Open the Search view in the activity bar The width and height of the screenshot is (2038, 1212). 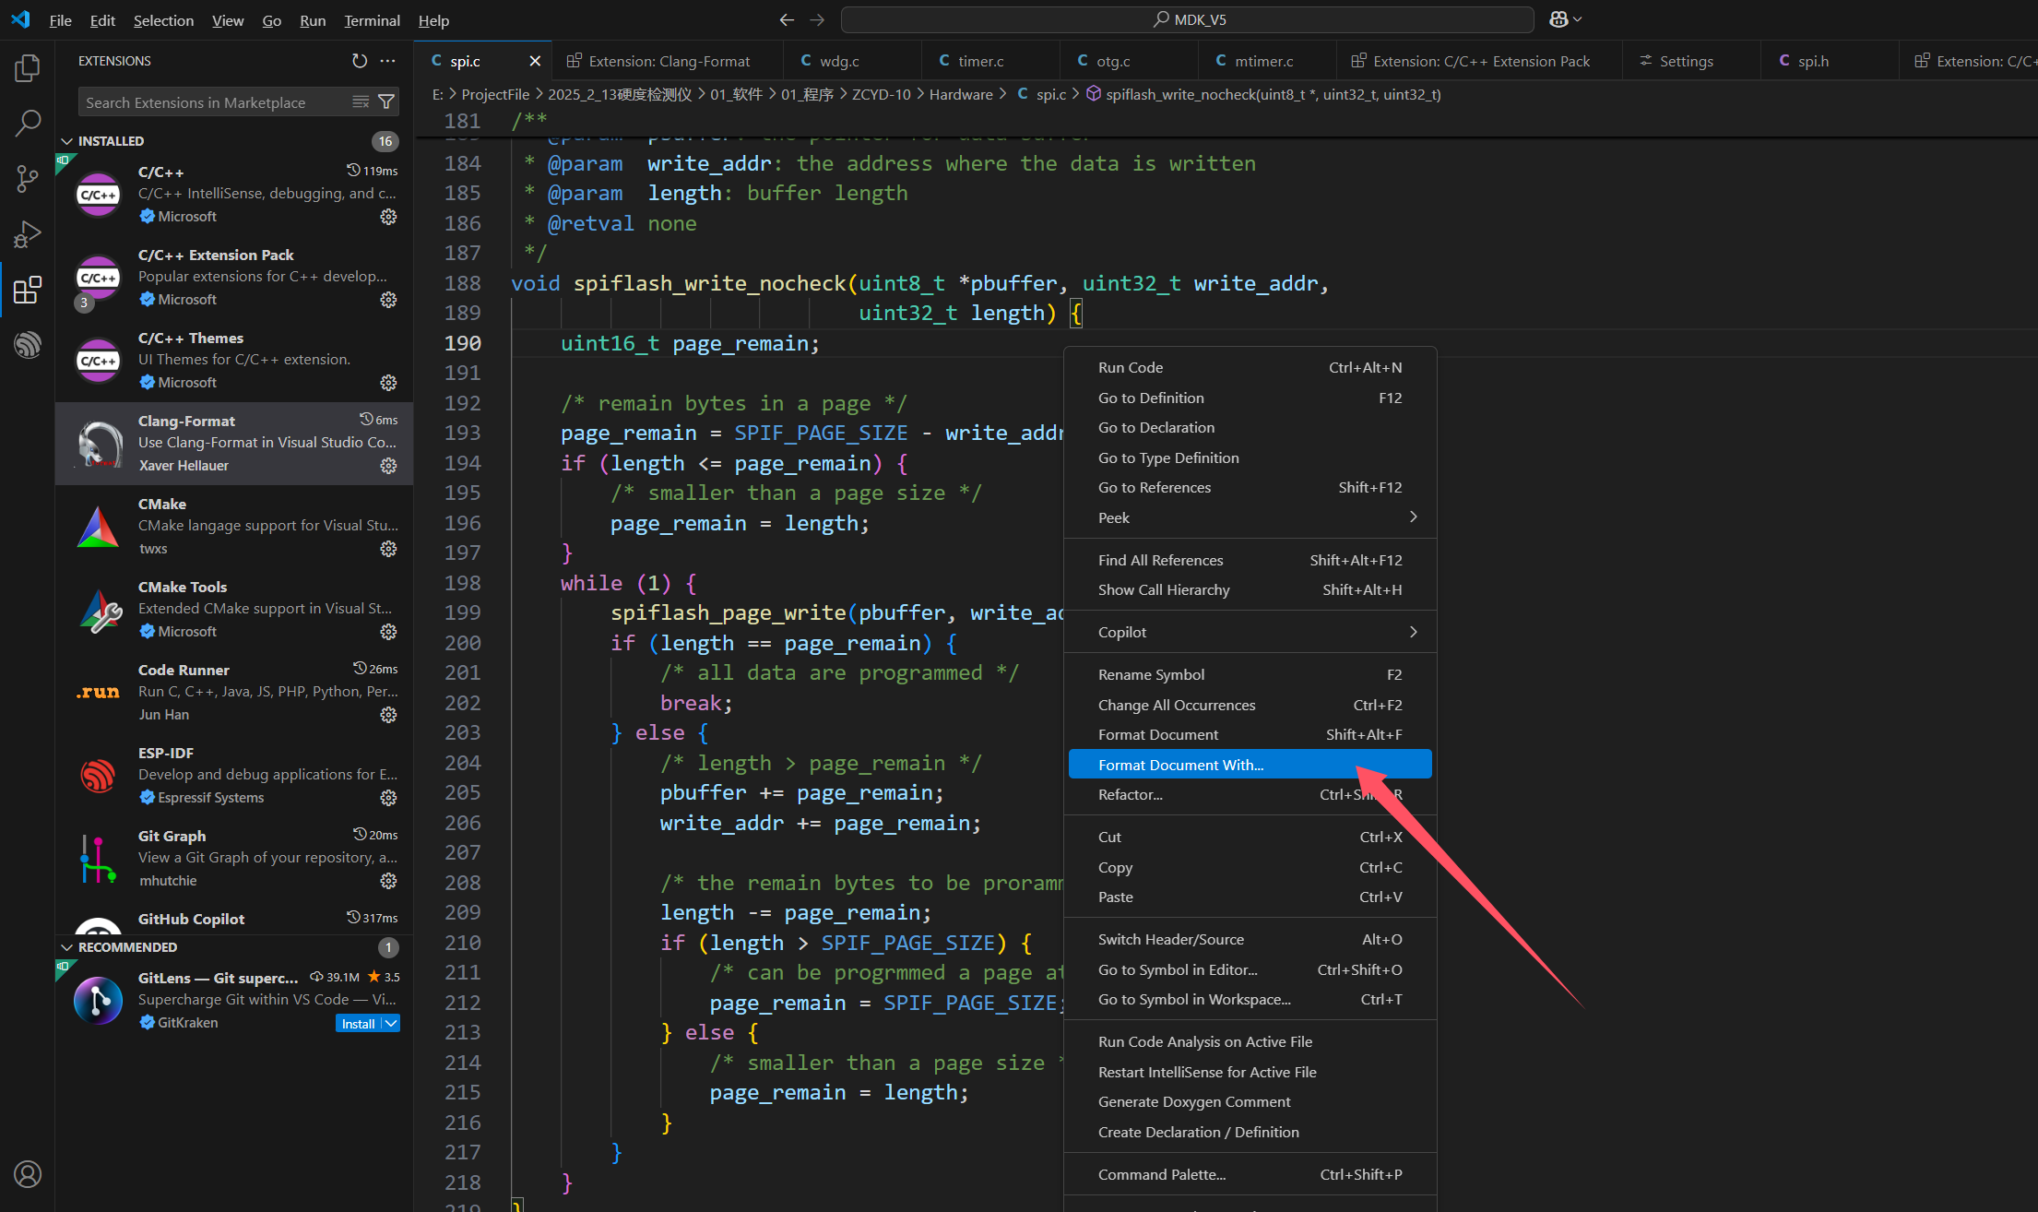coord(27,123)
